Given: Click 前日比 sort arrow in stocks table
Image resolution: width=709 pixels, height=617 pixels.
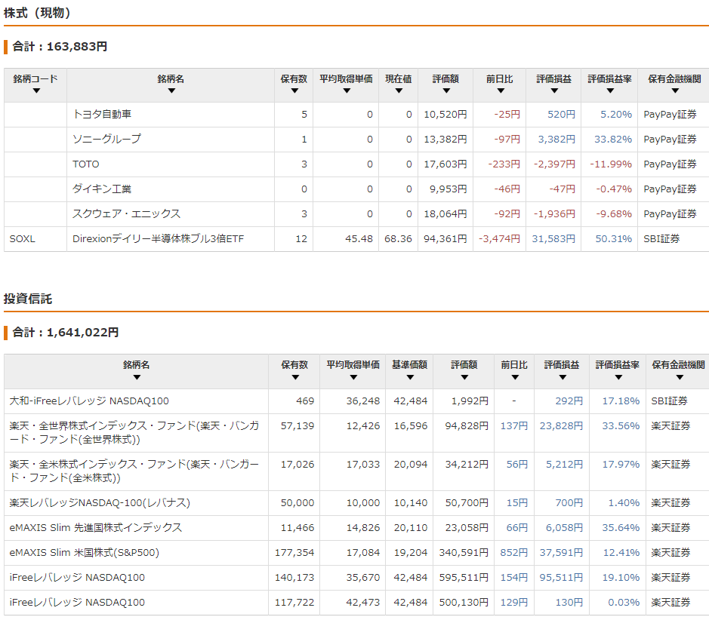Looking at the screenshot, I should pos(501,91).
